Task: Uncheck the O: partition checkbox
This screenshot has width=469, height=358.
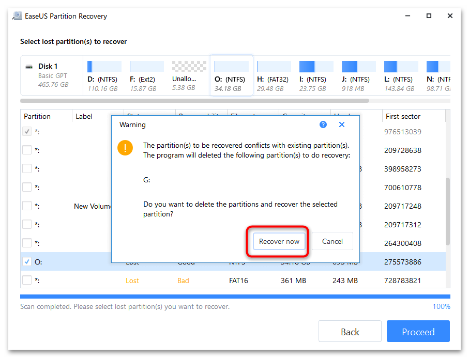Action: [x=27, y=262]
